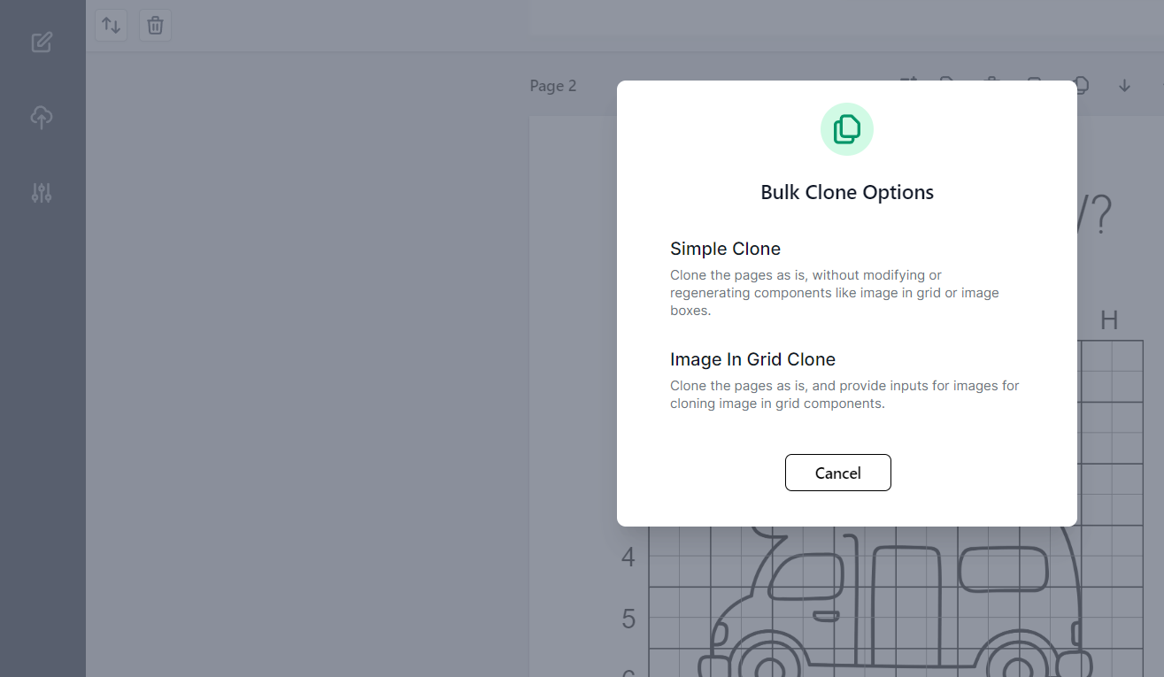Move Page 2 down with arrow icon
Viewport: 1164px width, 677px height.
(1124, 86)
